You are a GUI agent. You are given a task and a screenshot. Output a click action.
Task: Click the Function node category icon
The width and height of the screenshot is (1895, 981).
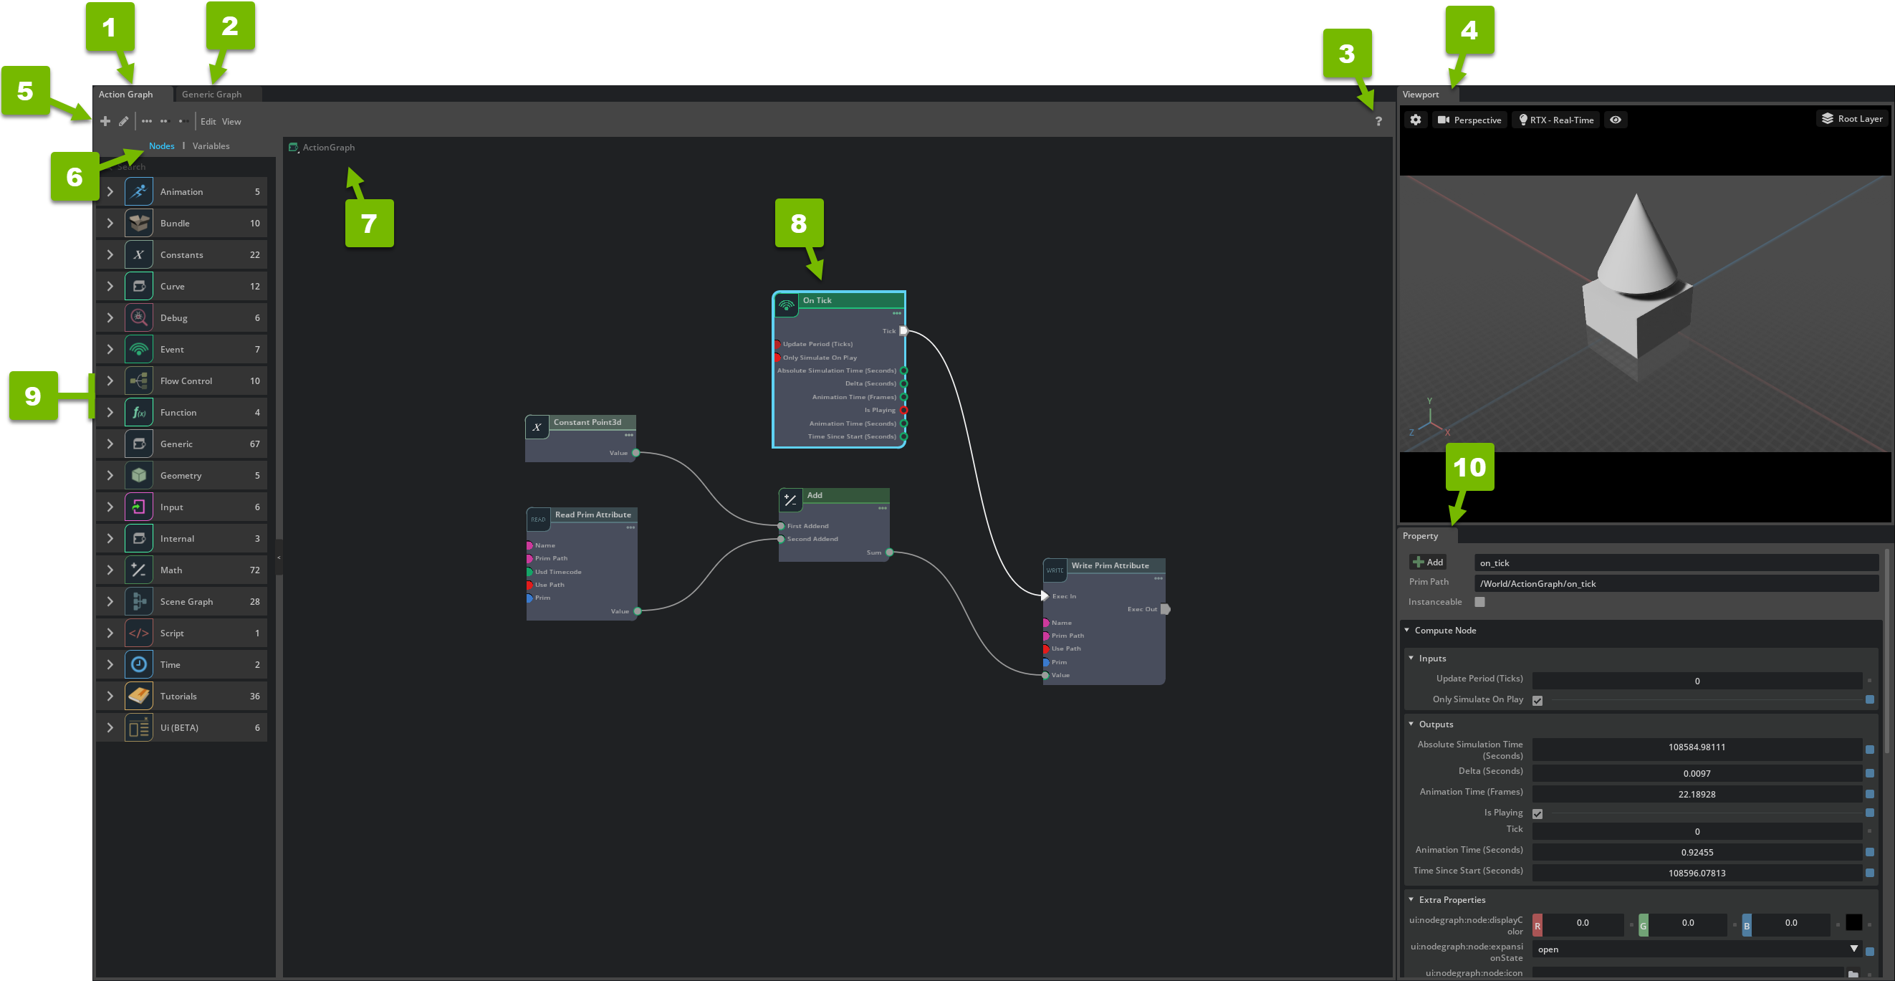point(139,411)
